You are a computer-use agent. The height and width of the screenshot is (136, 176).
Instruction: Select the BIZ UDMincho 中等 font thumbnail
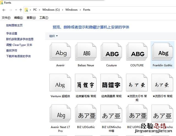[x=111, y=115]
